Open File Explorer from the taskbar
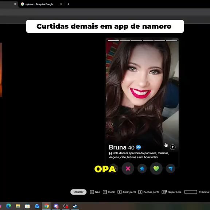This screenshot has width=210, height=210. (18, 206)
